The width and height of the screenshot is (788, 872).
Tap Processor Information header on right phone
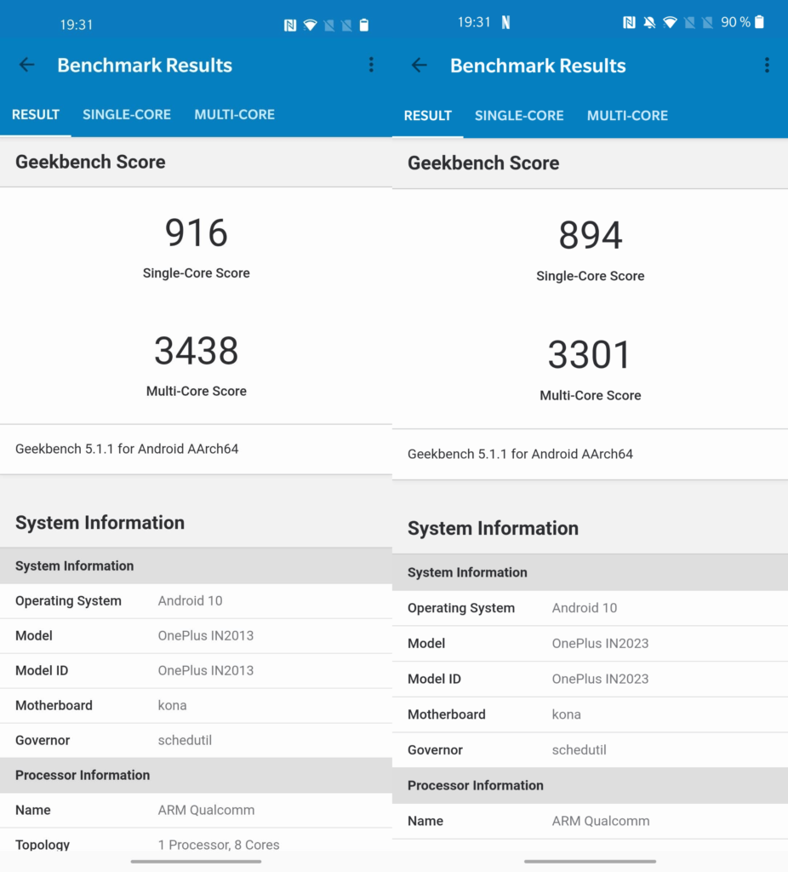tap(591, 785)
